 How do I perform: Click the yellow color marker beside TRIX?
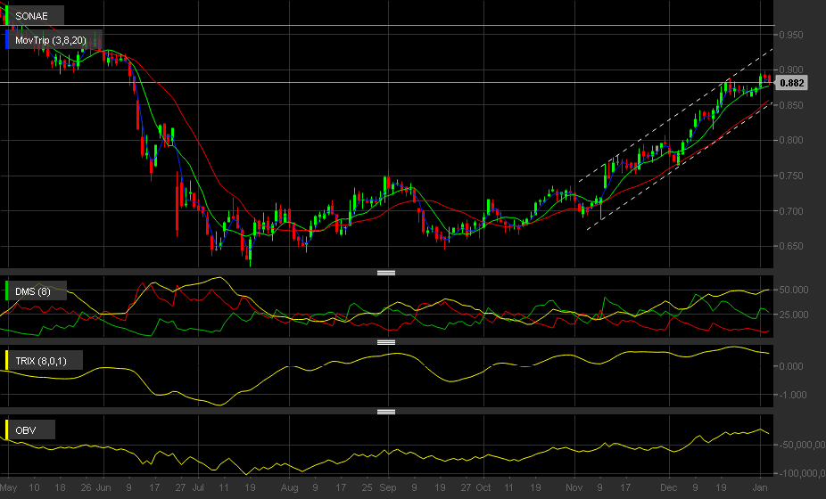tap(7, 361)
